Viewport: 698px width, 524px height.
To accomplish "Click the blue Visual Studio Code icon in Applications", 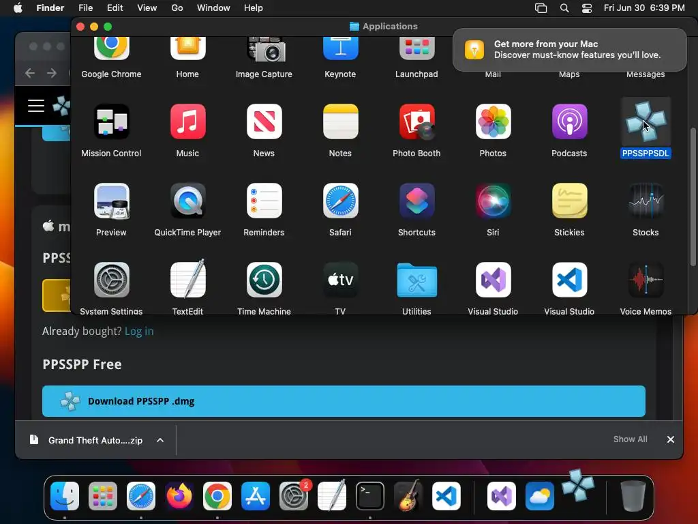I will (569, 280).
